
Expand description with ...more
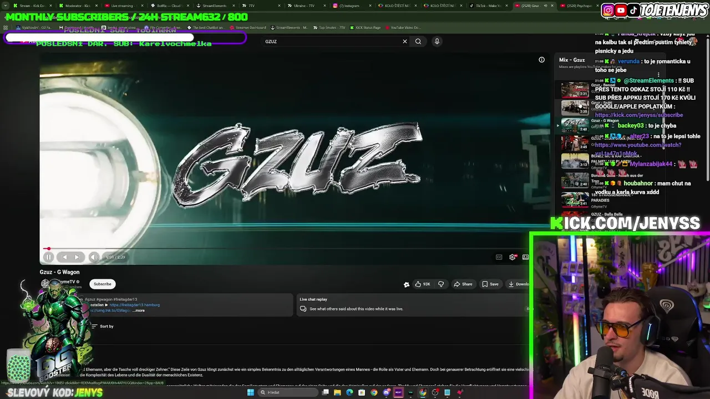tap(139, 310)
